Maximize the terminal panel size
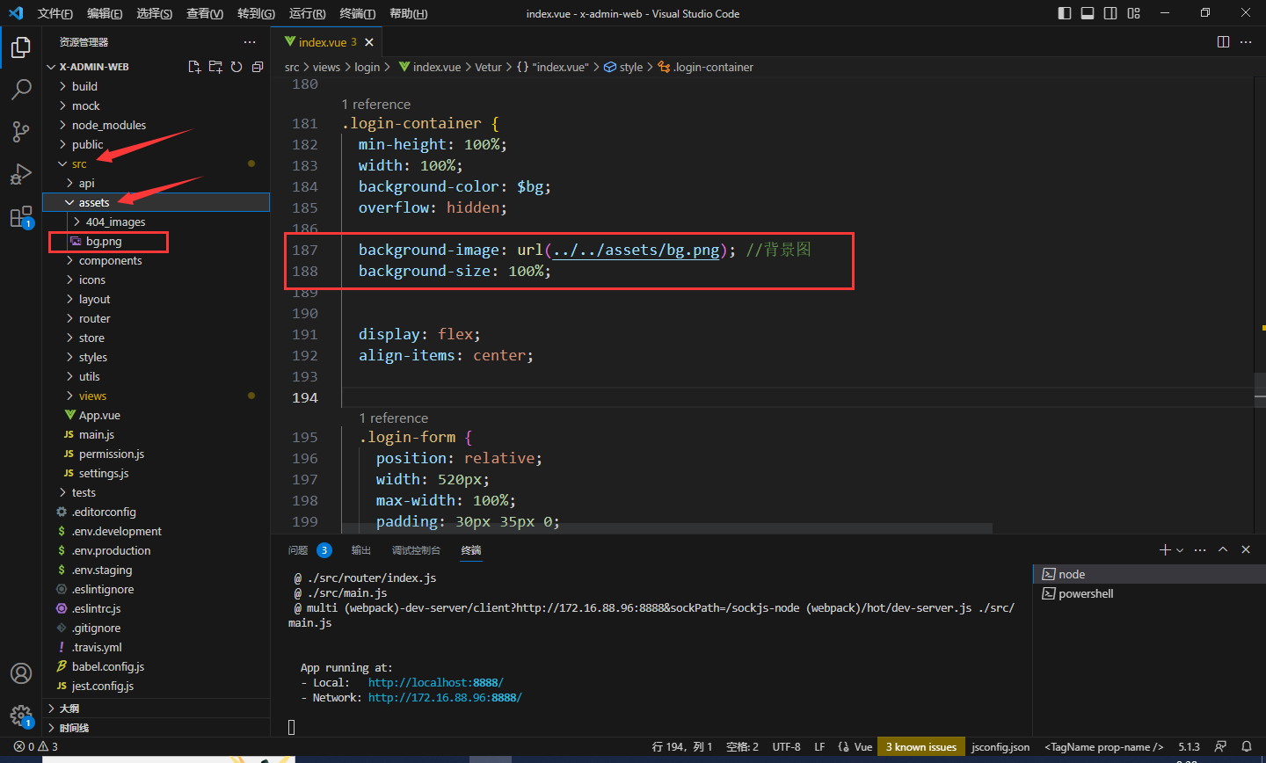This screenshot has width=1266, height=763. click(x=1223, y=549)
